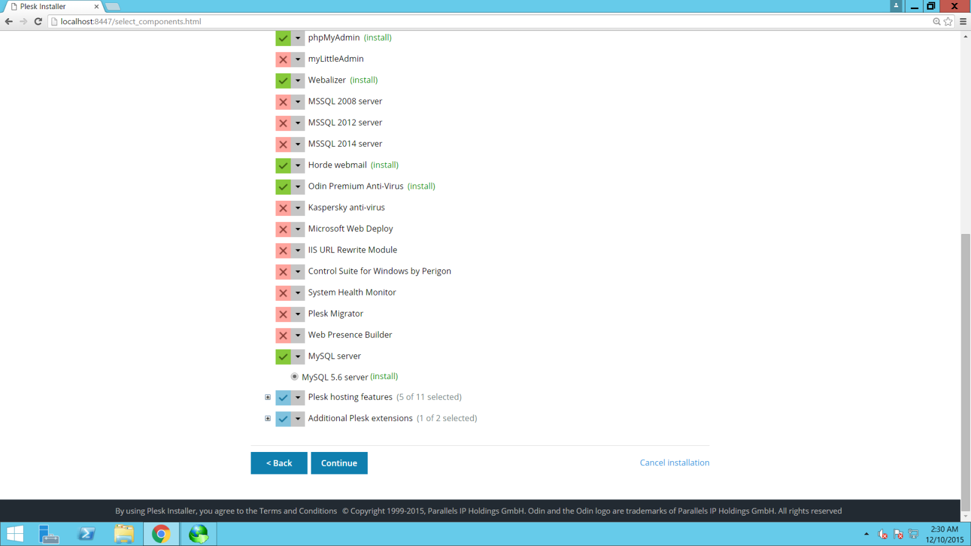Viewport: 971px width, 546px height.
Task: Launch PowerShell from the taskbar
Action: (x=86, y=534)
